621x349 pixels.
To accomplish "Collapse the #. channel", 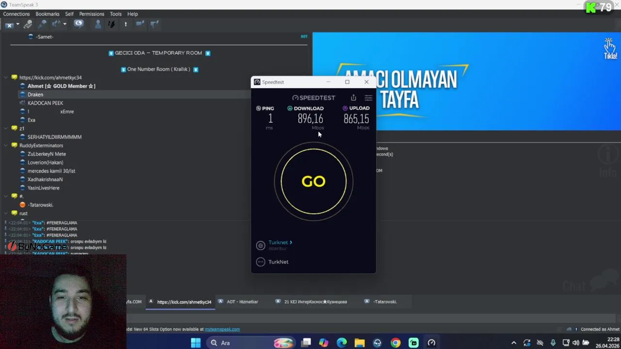I will (5, 196).
